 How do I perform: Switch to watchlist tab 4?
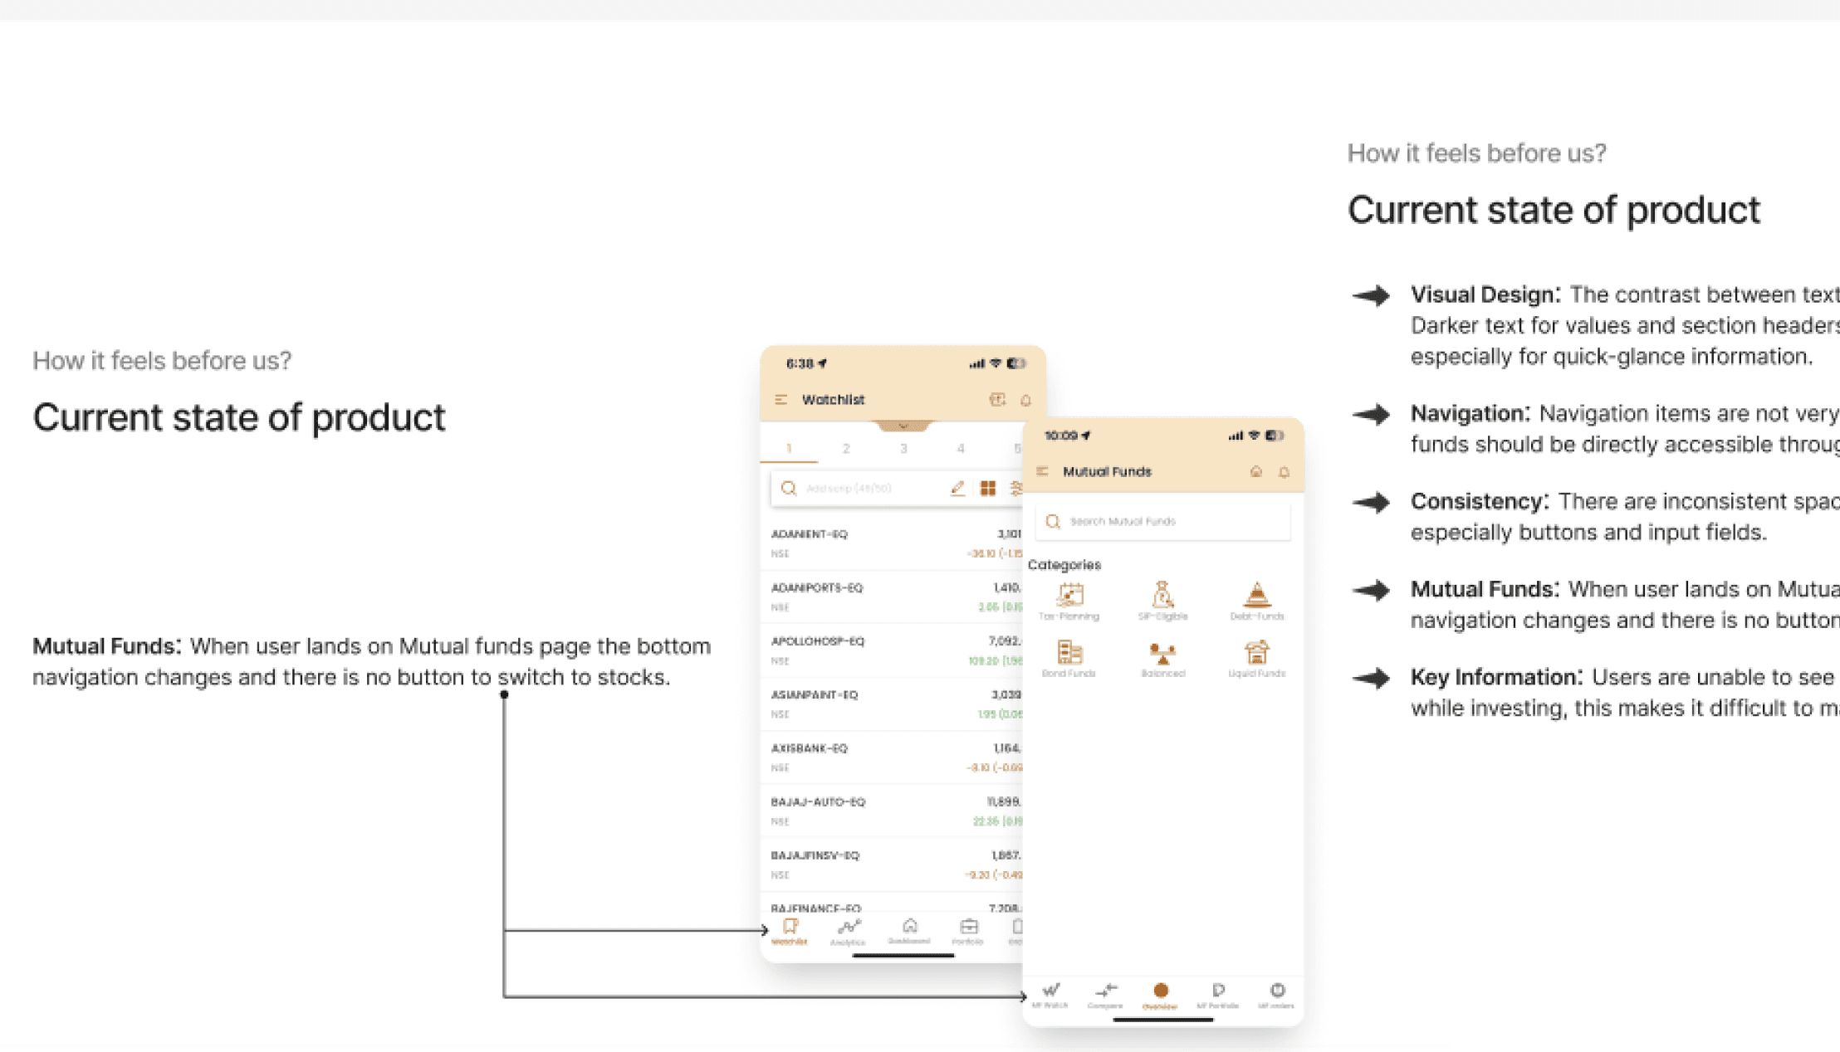click(x=961, y=449)
